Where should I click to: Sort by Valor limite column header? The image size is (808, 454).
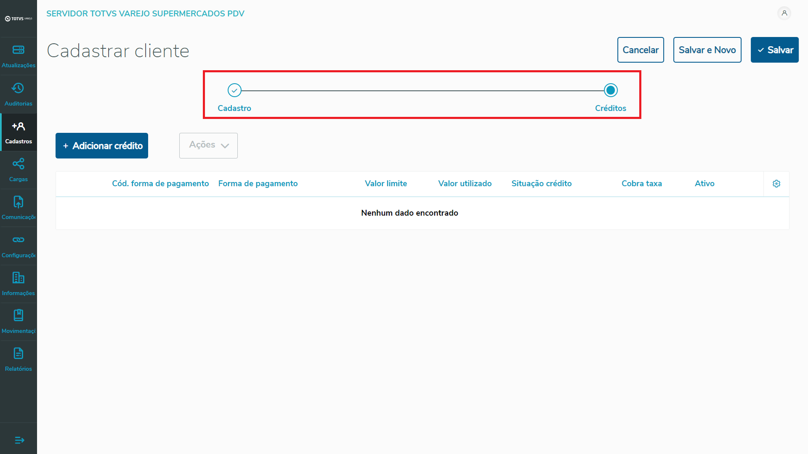click(385, 184)
